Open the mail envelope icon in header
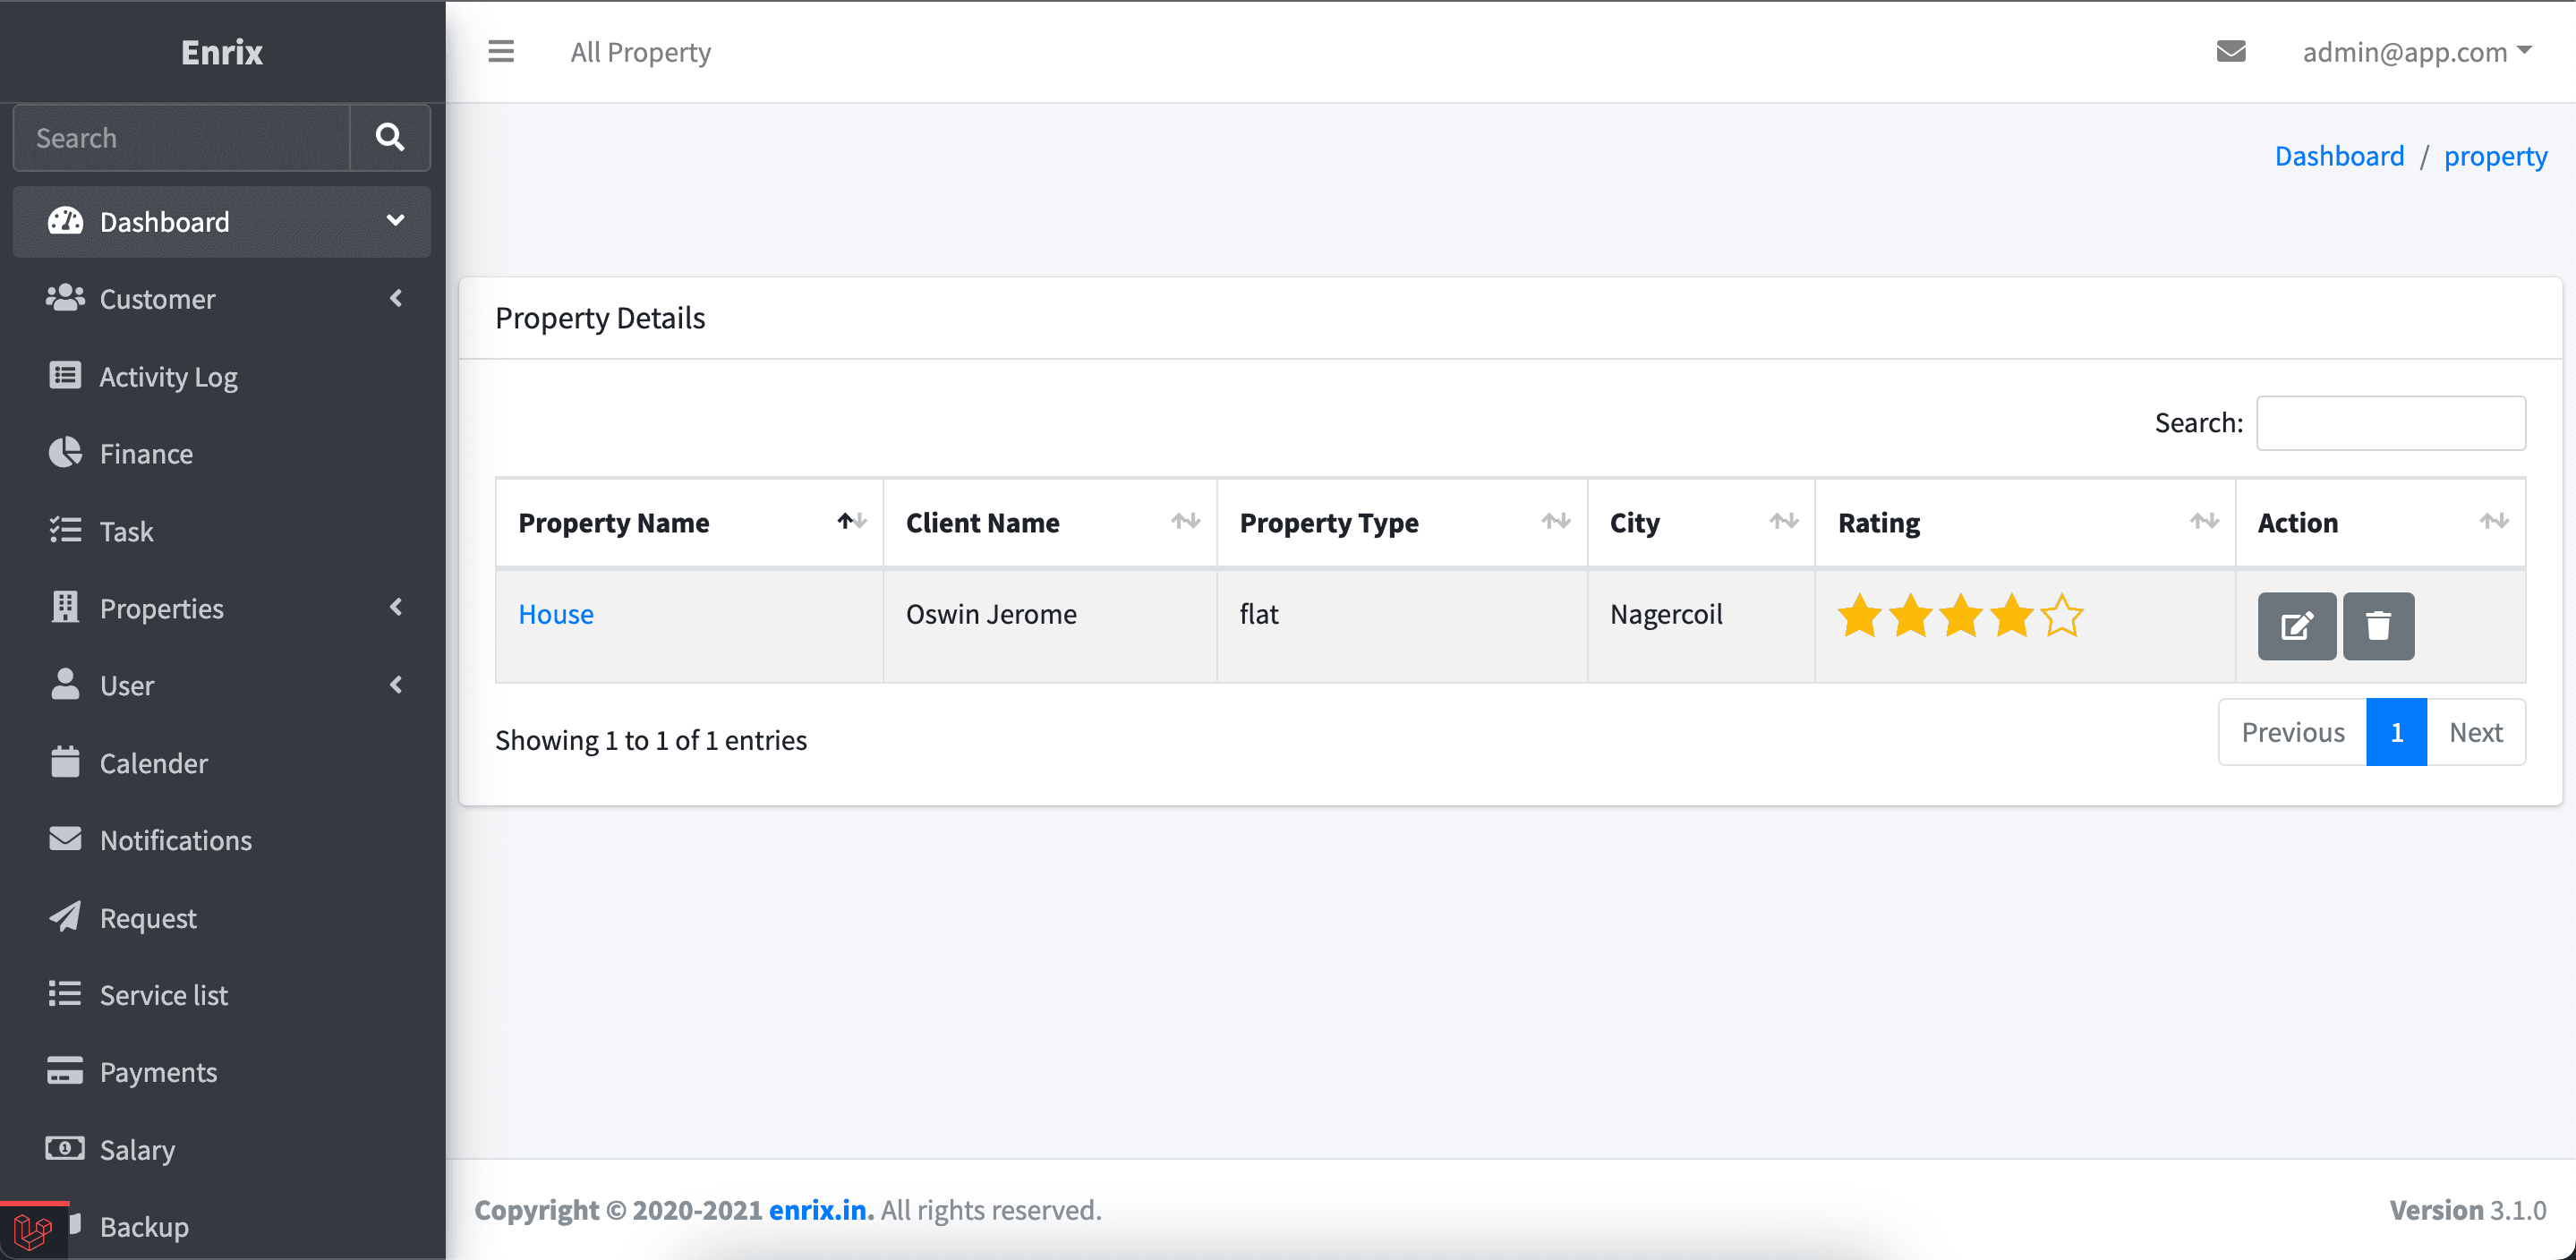The width and height of the screenshot is (2576, 1260). pos(2230,51)
